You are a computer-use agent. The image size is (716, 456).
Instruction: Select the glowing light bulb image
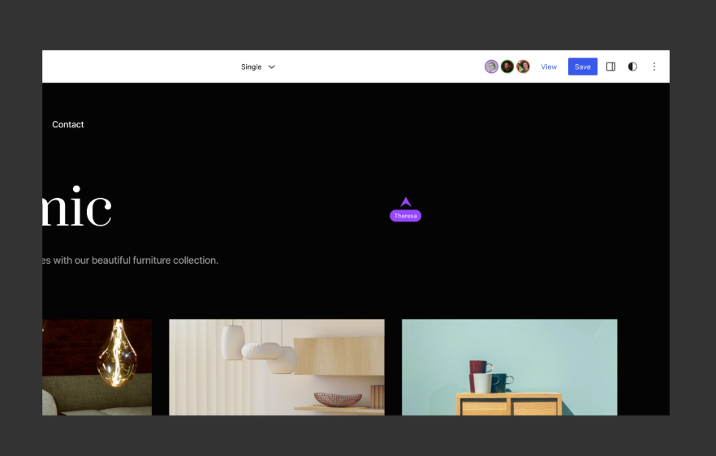coord(97,367)
